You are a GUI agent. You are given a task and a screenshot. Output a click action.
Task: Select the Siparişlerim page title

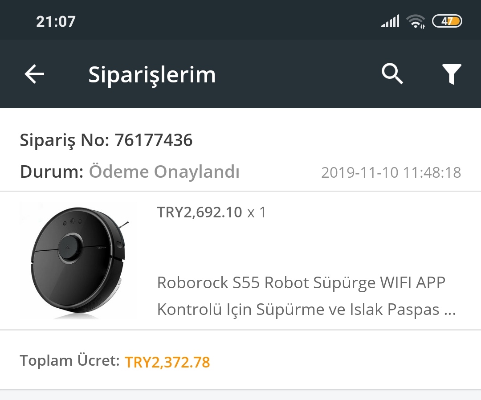152,75
